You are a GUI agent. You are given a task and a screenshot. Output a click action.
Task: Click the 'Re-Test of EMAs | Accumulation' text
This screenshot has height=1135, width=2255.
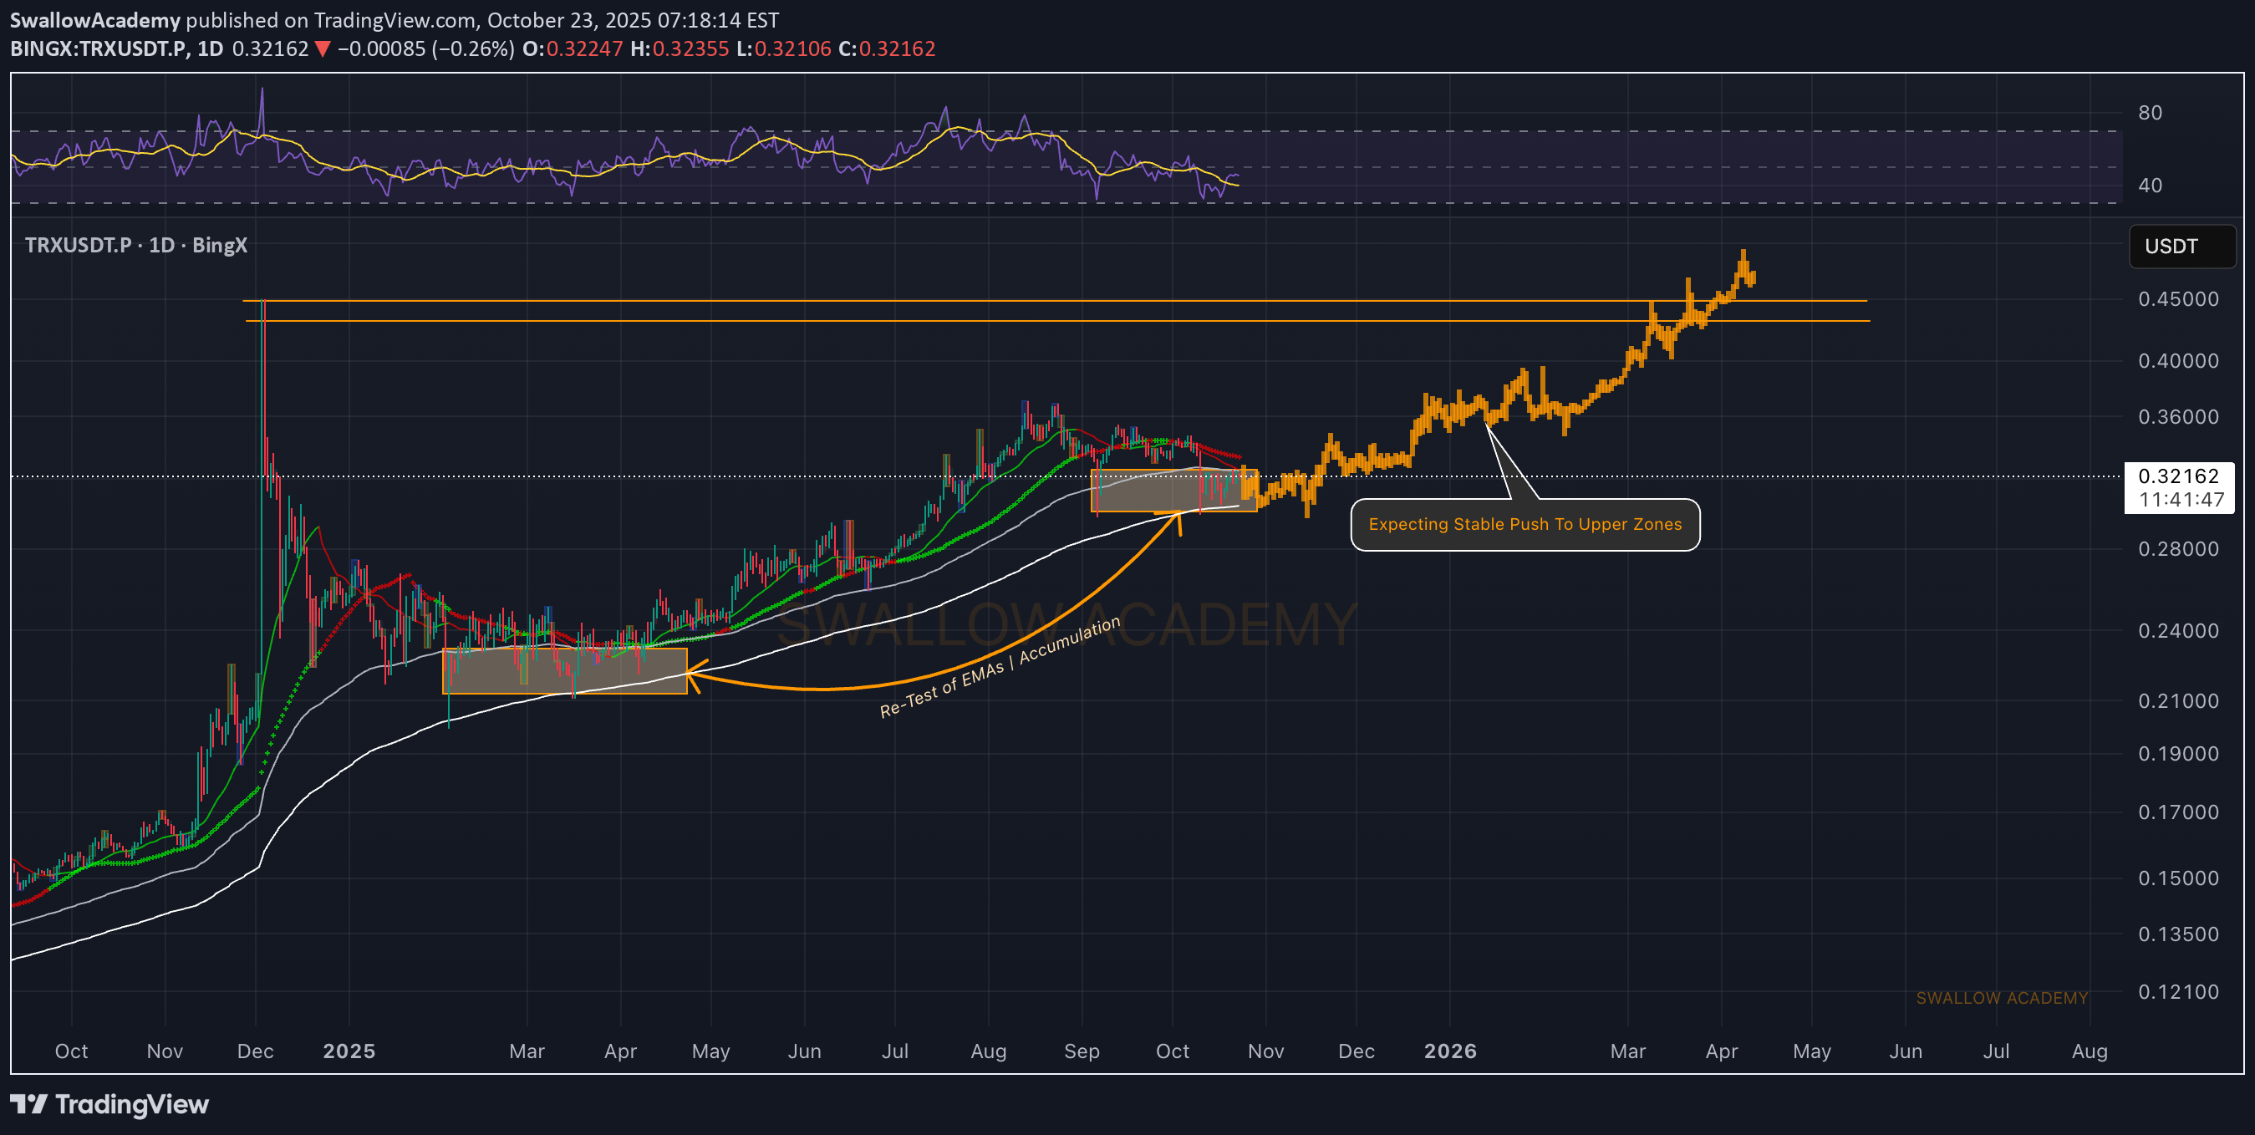click(1000, 667)
